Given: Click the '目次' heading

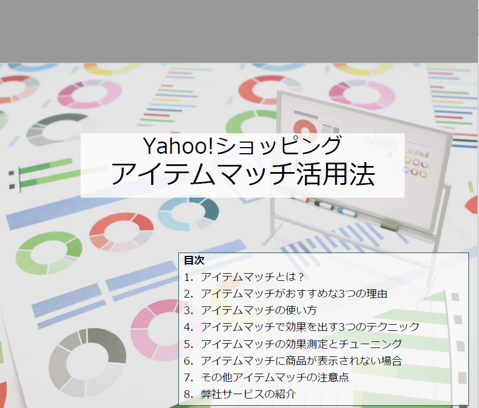Looking at the screenshot, I should (x=194, y=260).
